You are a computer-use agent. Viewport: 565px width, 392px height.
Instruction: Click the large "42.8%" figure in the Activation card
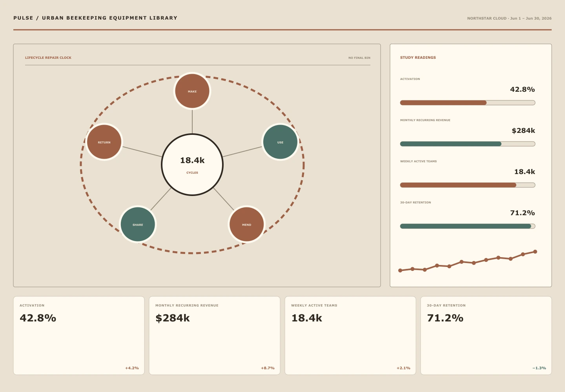coord(38,318)
